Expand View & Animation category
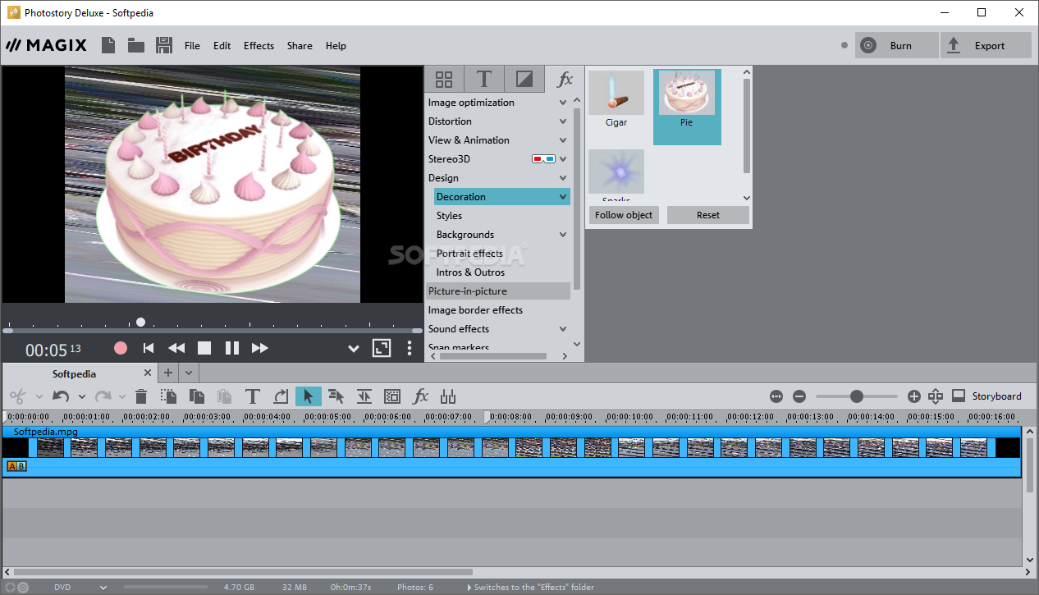The width and height of the screenshot is (1039, 595). 563,140
